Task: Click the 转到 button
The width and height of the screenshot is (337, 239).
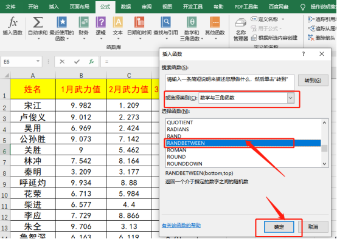Action: pos(313,81)
